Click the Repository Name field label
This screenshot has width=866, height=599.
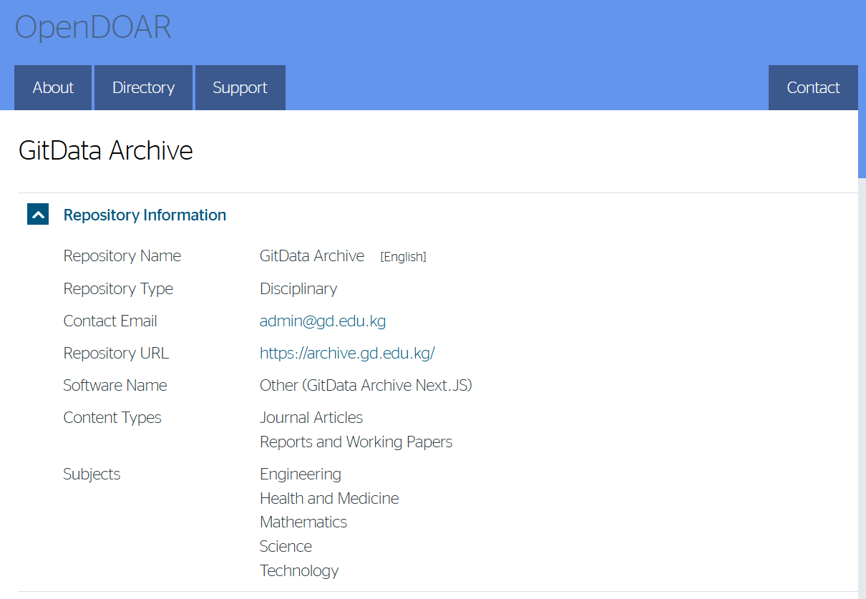[122, 255]
